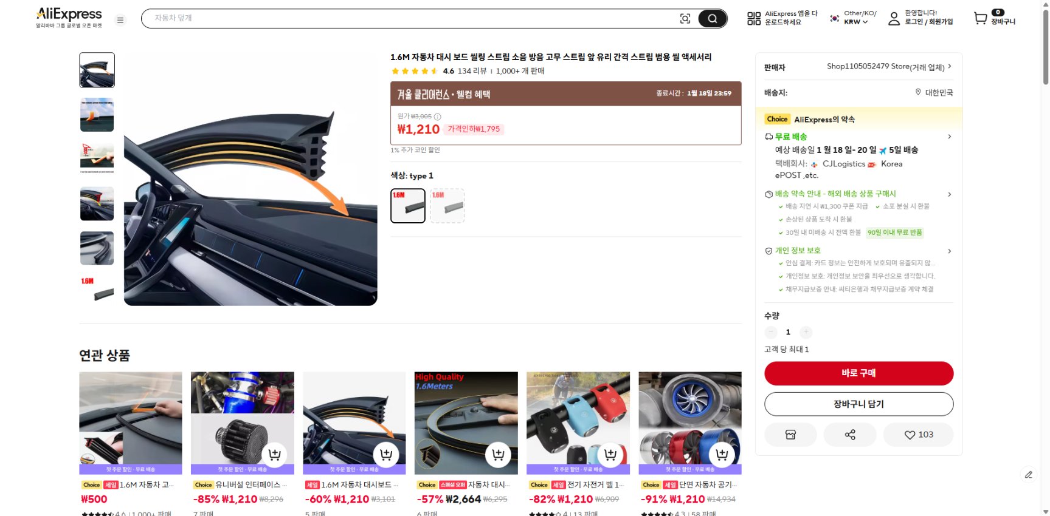Click the QR code app download icon

pos(754,19)
